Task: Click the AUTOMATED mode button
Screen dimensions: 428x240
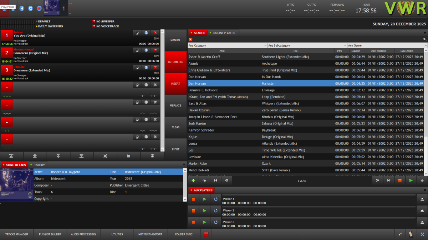Action: (175, 62)
